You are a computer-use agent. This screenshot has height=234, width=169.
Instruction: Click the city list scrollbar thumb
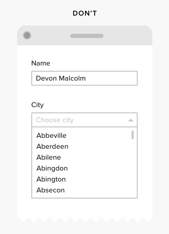point(133,135)
